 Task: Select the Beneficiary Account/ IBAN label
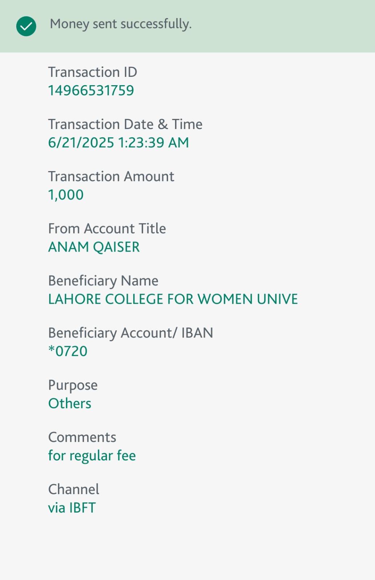[130, 333]
